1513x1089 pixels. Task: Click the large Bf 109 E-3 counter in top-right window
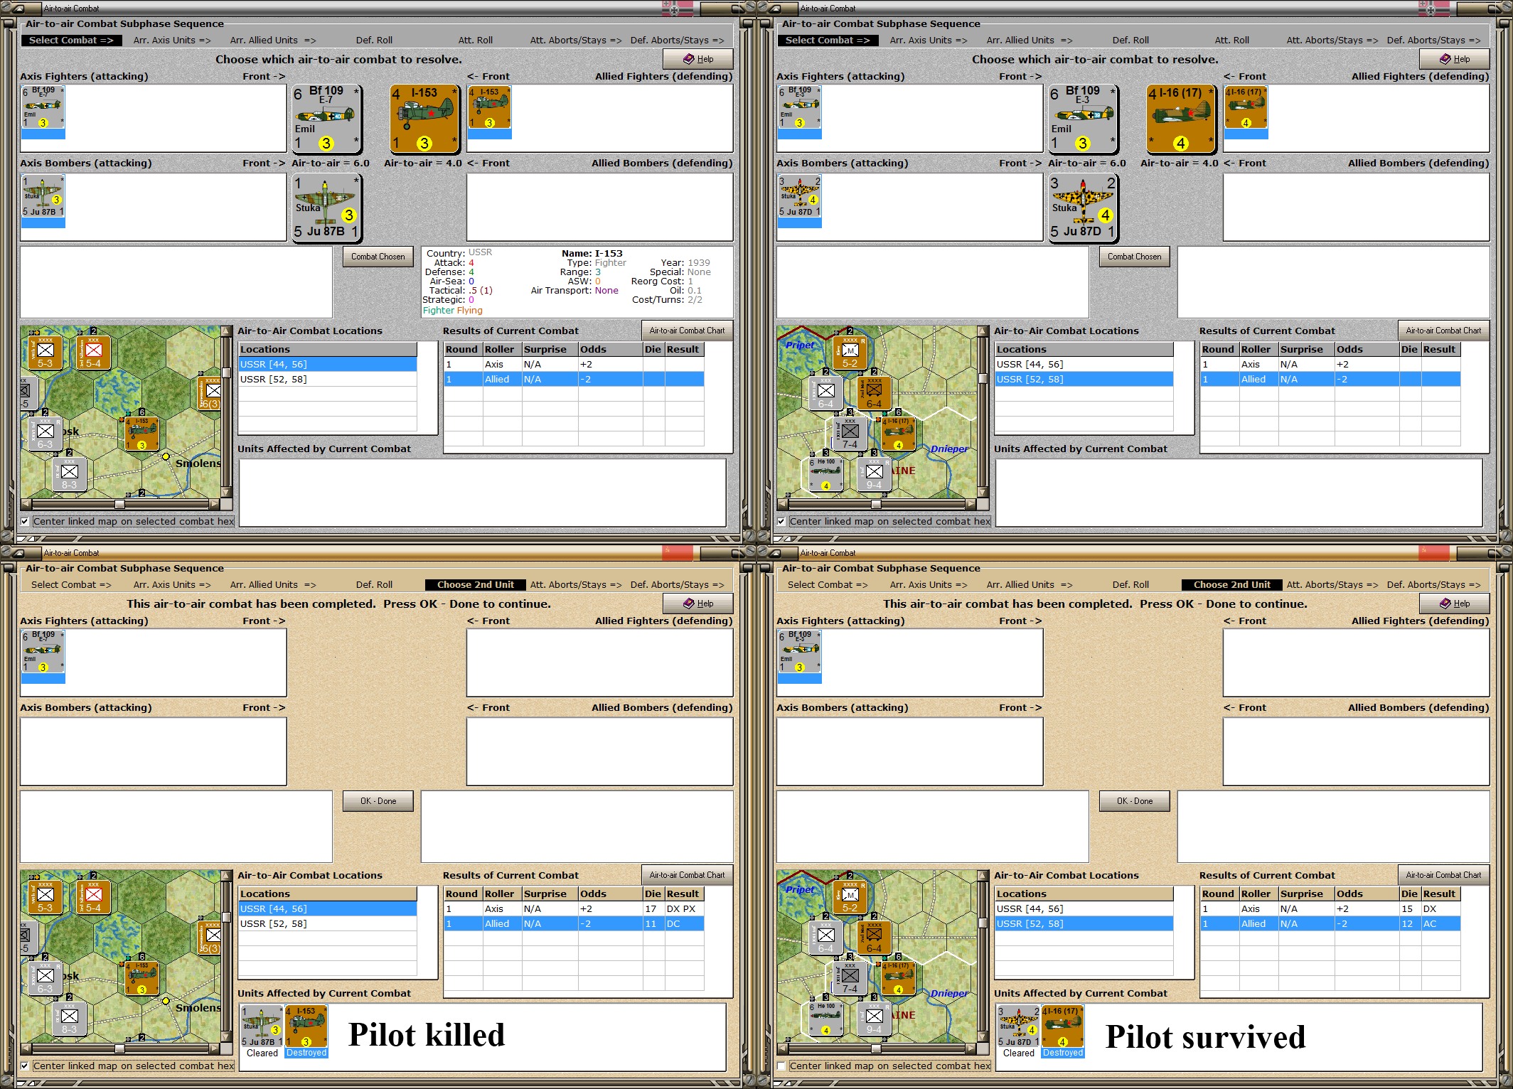[1083, 119]
